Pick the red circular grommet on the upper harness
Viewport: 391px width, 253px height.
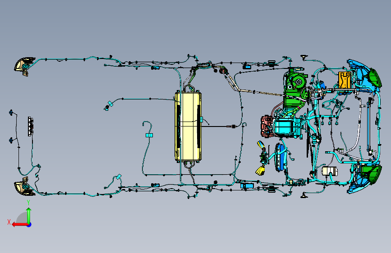223,71
